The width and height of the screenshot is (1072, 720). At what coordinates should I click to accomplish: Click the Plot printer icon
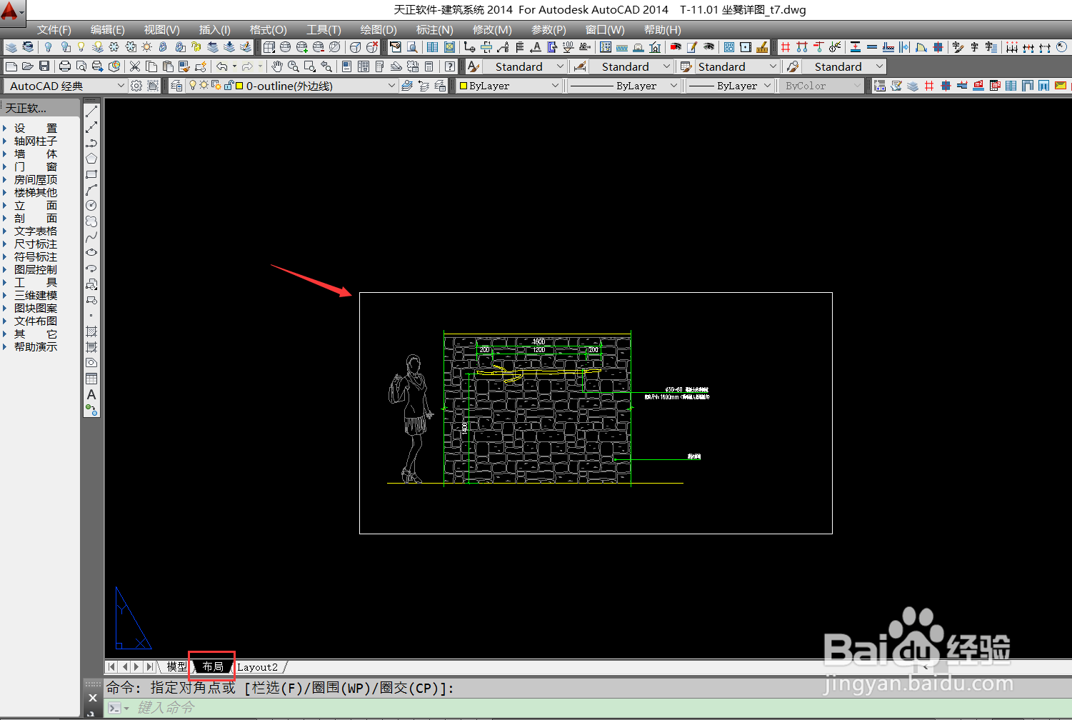(65, 66)
